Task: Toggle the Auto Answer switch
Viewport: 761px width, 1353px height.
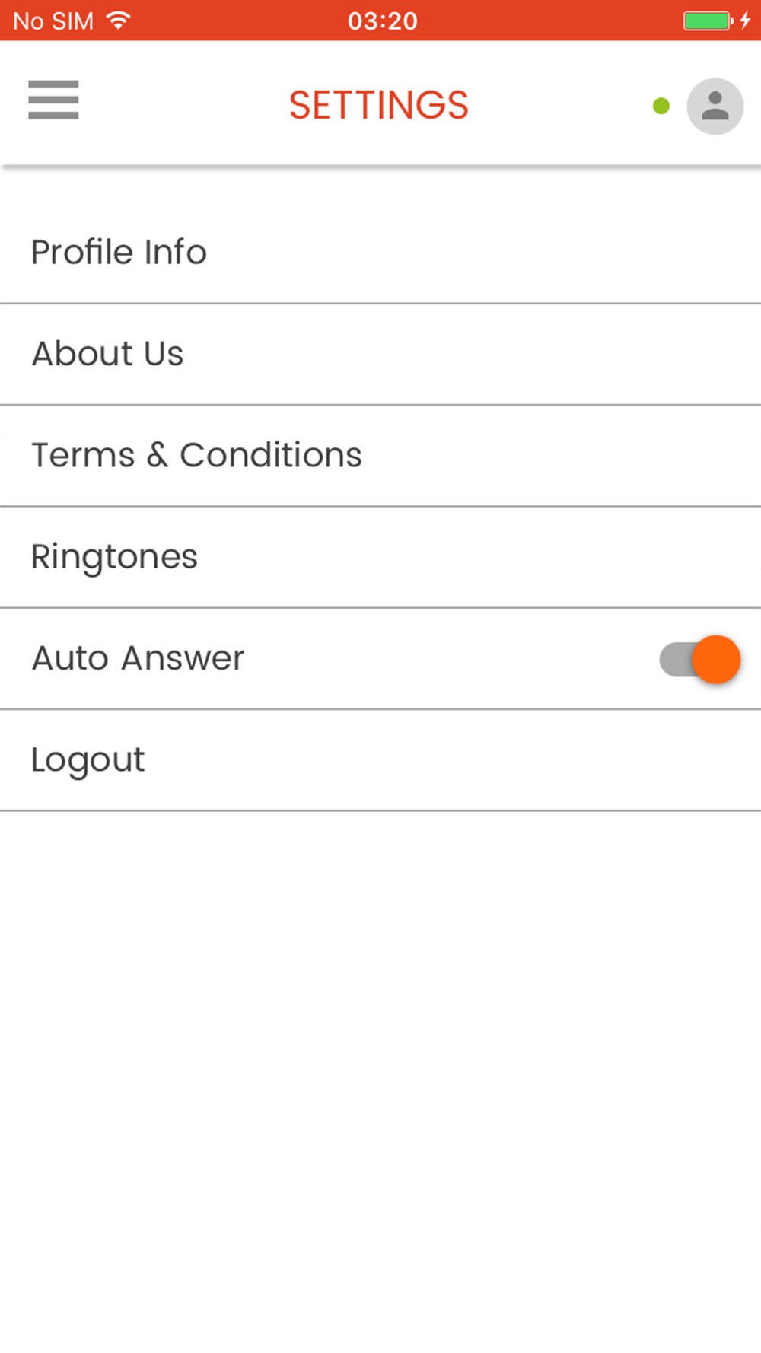Action: [700, 659]
